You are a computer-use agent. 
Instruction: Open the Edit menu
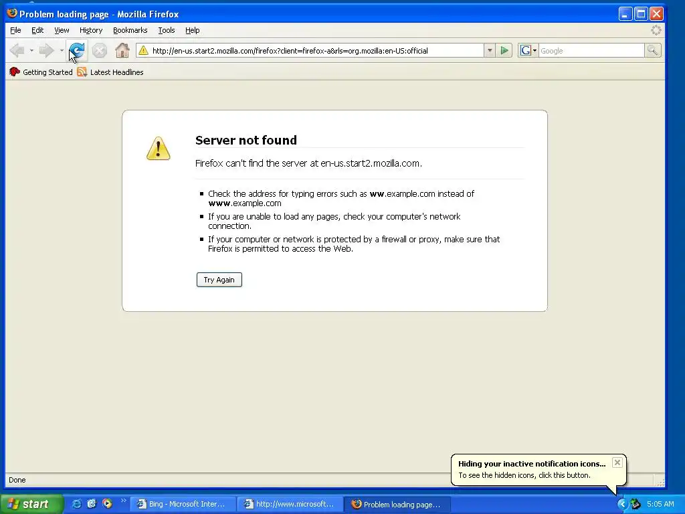pos(37,30)
